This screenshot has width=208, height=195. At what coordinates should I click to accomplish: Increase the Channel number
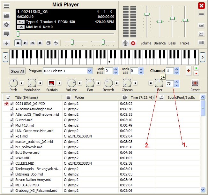[176, 69]
